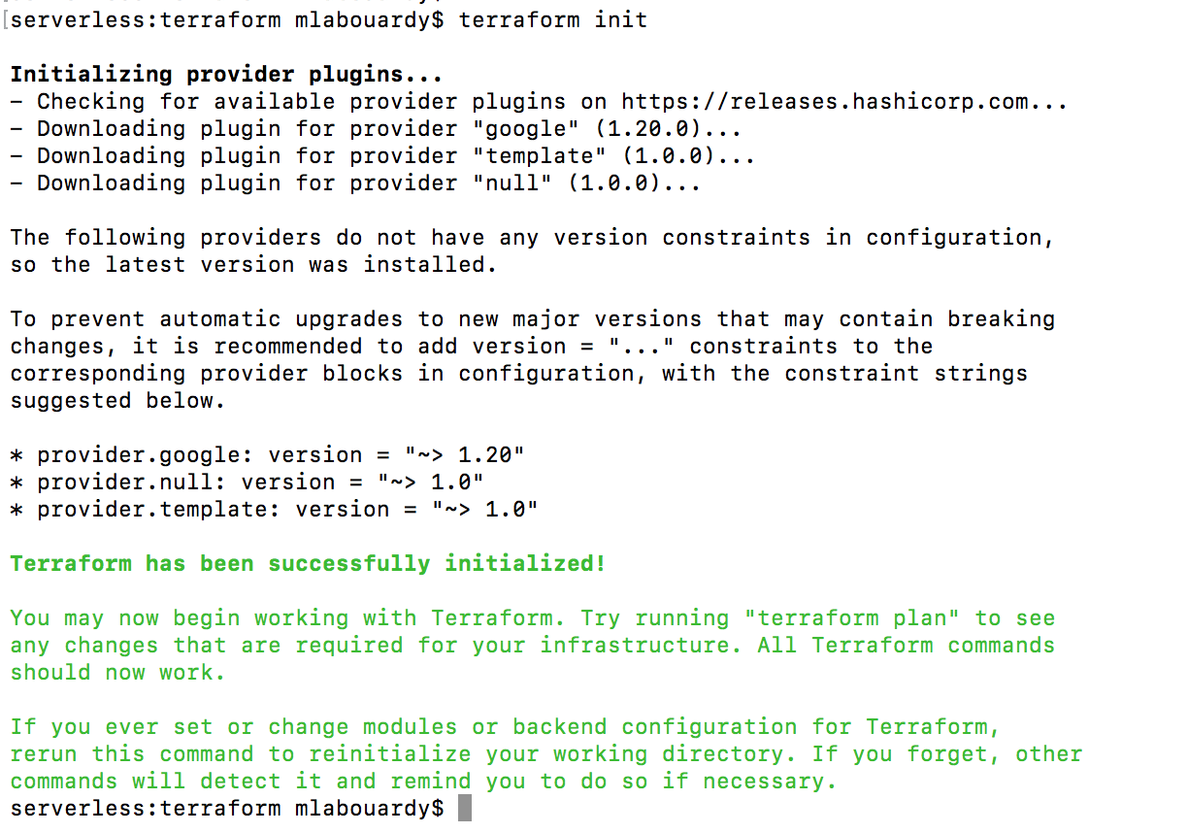Click the quoted "terraform plan" command text

tap(852, 618)
